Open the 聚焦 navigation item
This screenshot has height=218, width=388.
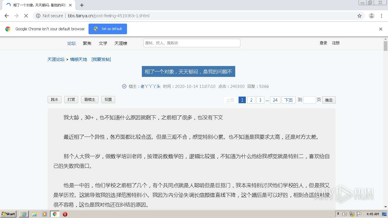point(87,43)
